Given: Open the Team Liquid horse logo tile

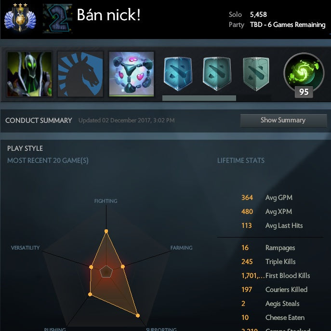Looking at the screenshot, I should click(x=80, y=74).
